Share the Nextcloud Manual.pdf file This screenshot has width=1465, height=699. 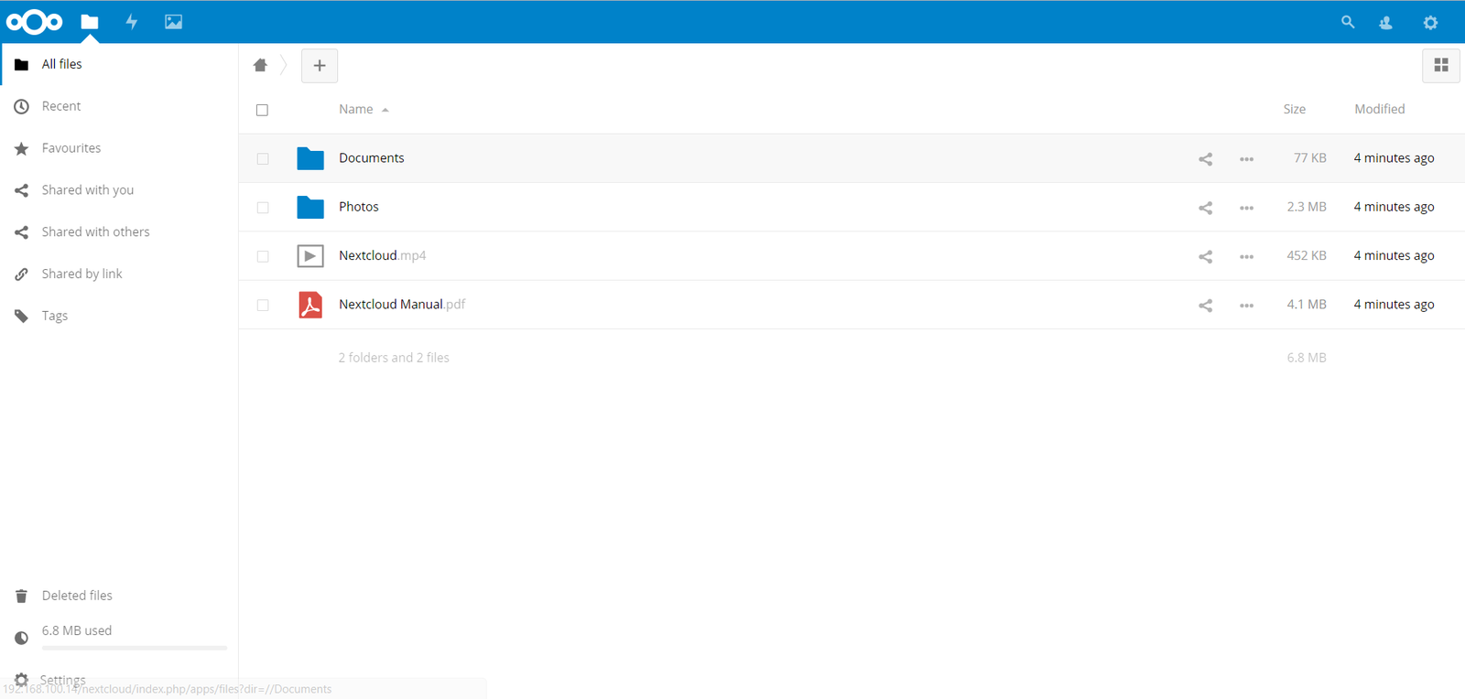1205,306
